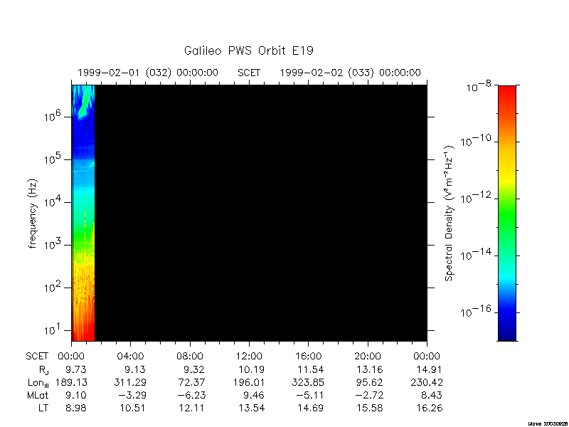Viewport: 569px width, 427px height.
Task: Click the SCET row label below the plot
Action: pos(37,357)
